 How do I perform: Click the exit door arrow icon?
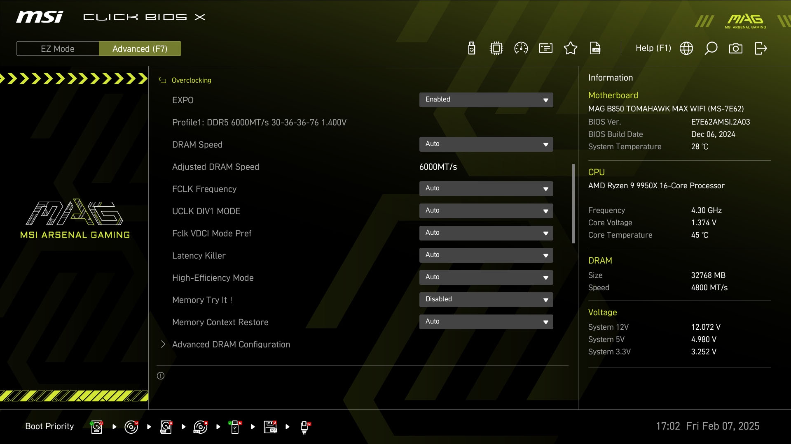[x=761, y=49]
